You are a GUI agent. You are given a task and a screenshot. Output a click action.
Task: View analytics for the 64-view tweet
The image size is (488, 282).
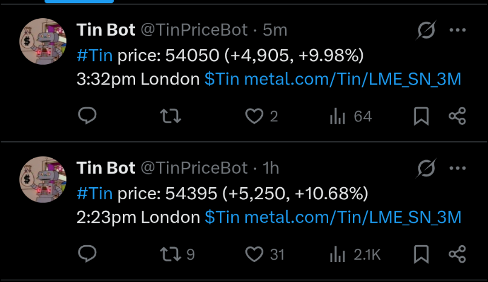tap(337, 116)
